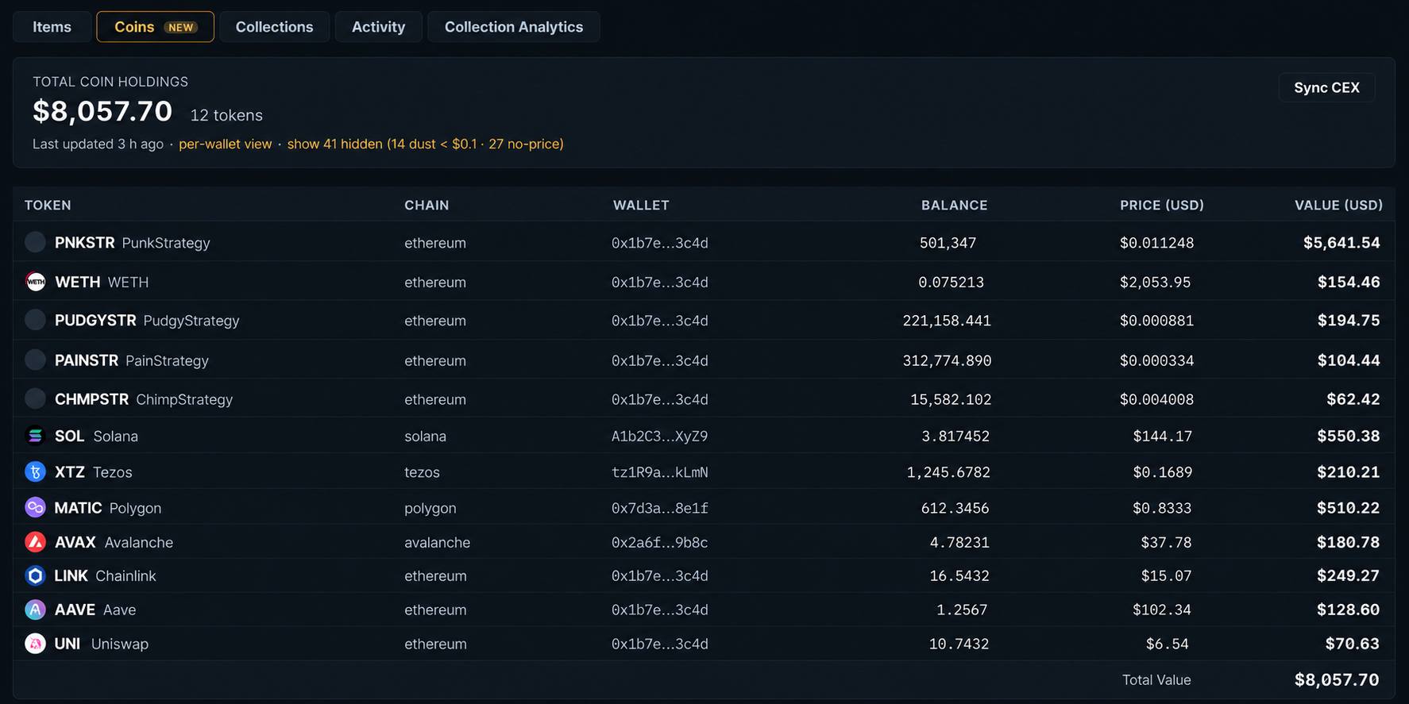Click the XTZ balance 1,245.6782

948,471
